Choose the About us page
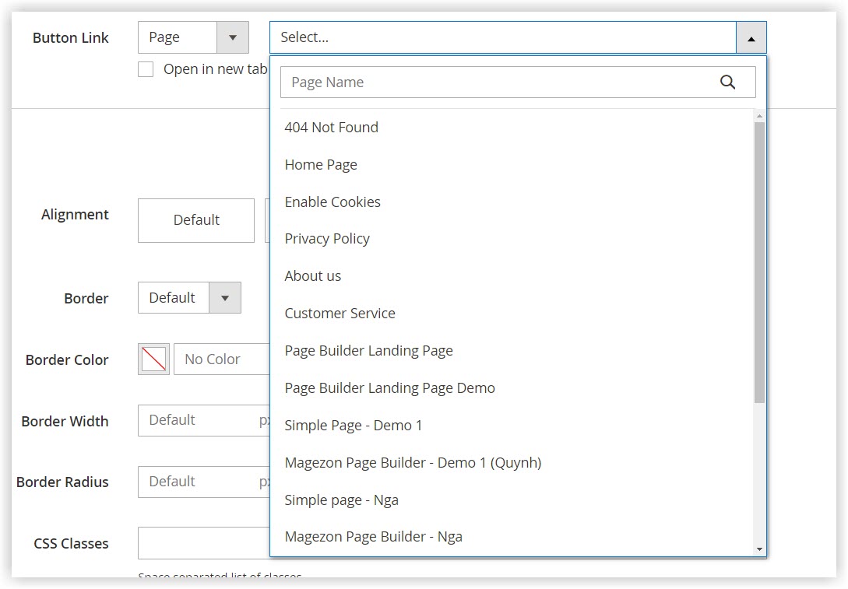The width and height of the screenshot is (848, 589). click(x=313, y=276)
